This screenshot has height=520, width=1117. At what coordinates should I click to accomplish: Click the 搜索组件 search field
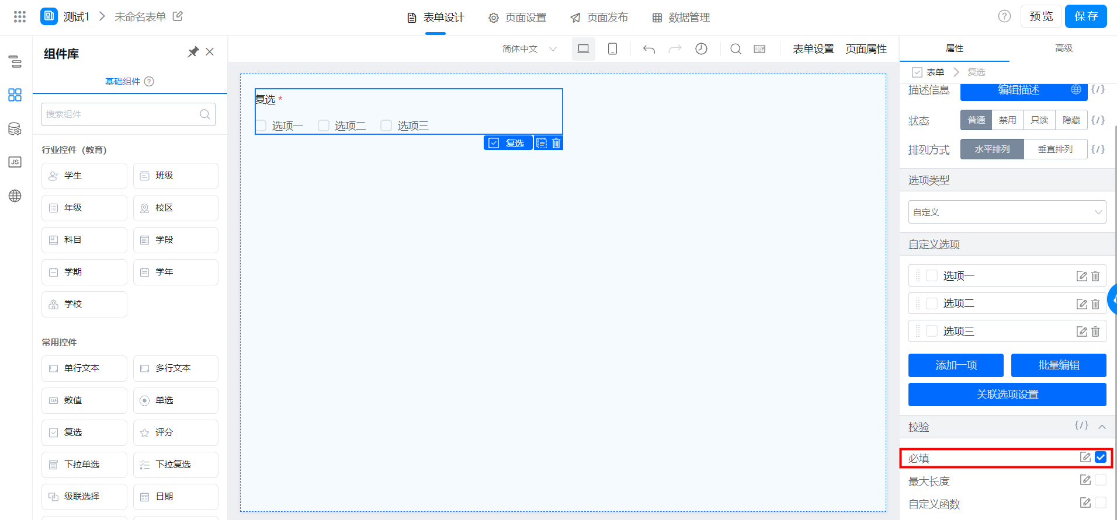click(x=129, y=114)
